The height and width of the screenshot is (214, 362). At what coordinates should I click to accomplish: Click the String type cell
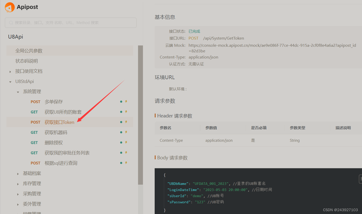tap(295, 140)
